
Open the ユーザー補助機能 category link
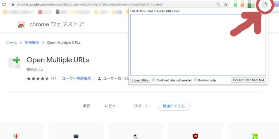coord(77,79)
